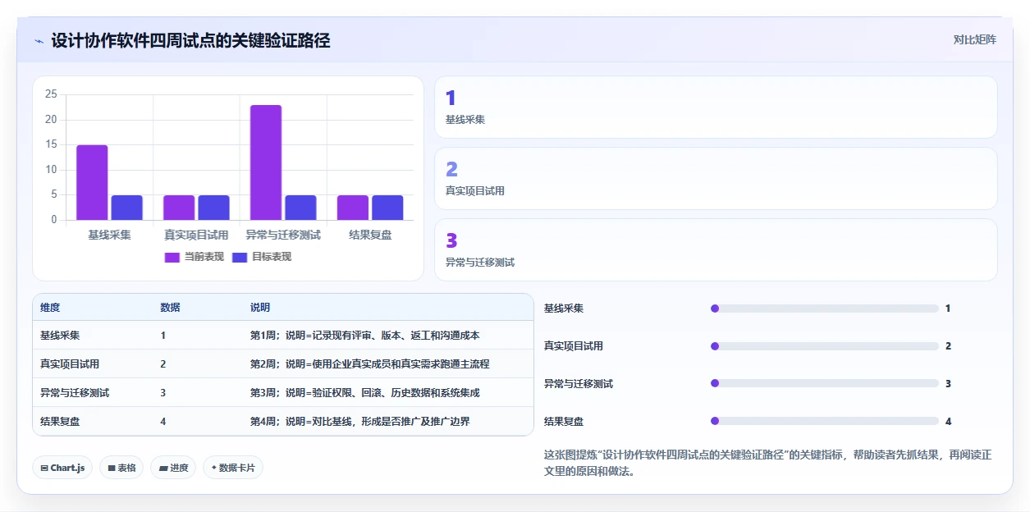1030x512 pixels.
Task: Select the 基线采集 table row cell
Action: click(x=60, y=336)
